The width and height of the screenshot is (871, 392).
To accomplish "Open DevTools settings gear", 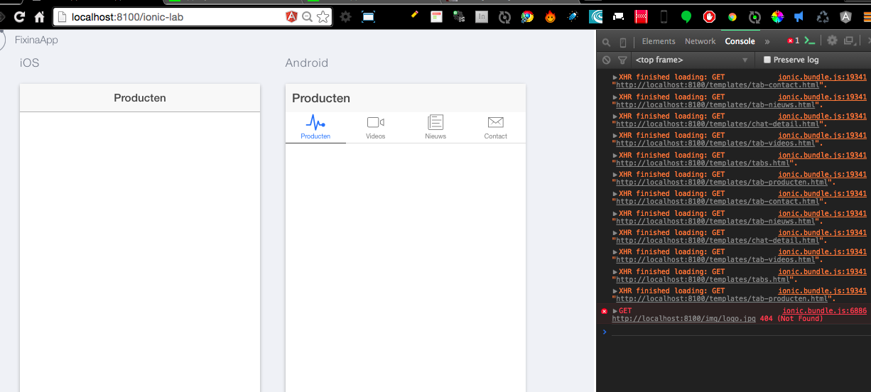I will point(831,41).
